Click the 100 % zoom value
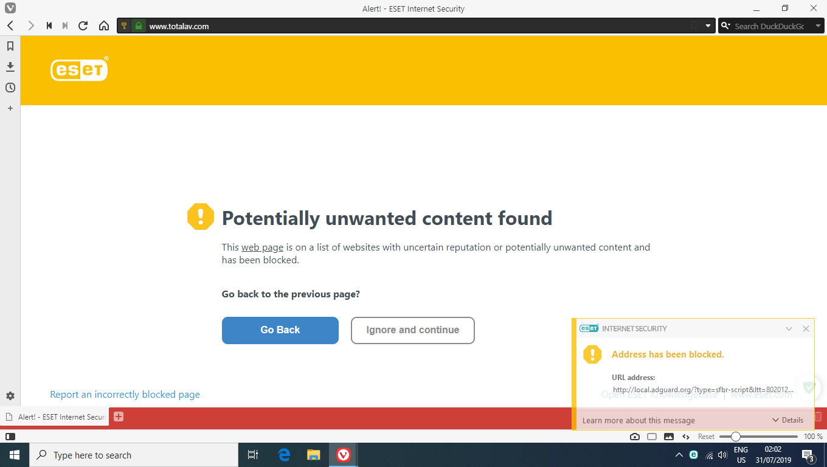827x467 pixels. click(813, 437)
